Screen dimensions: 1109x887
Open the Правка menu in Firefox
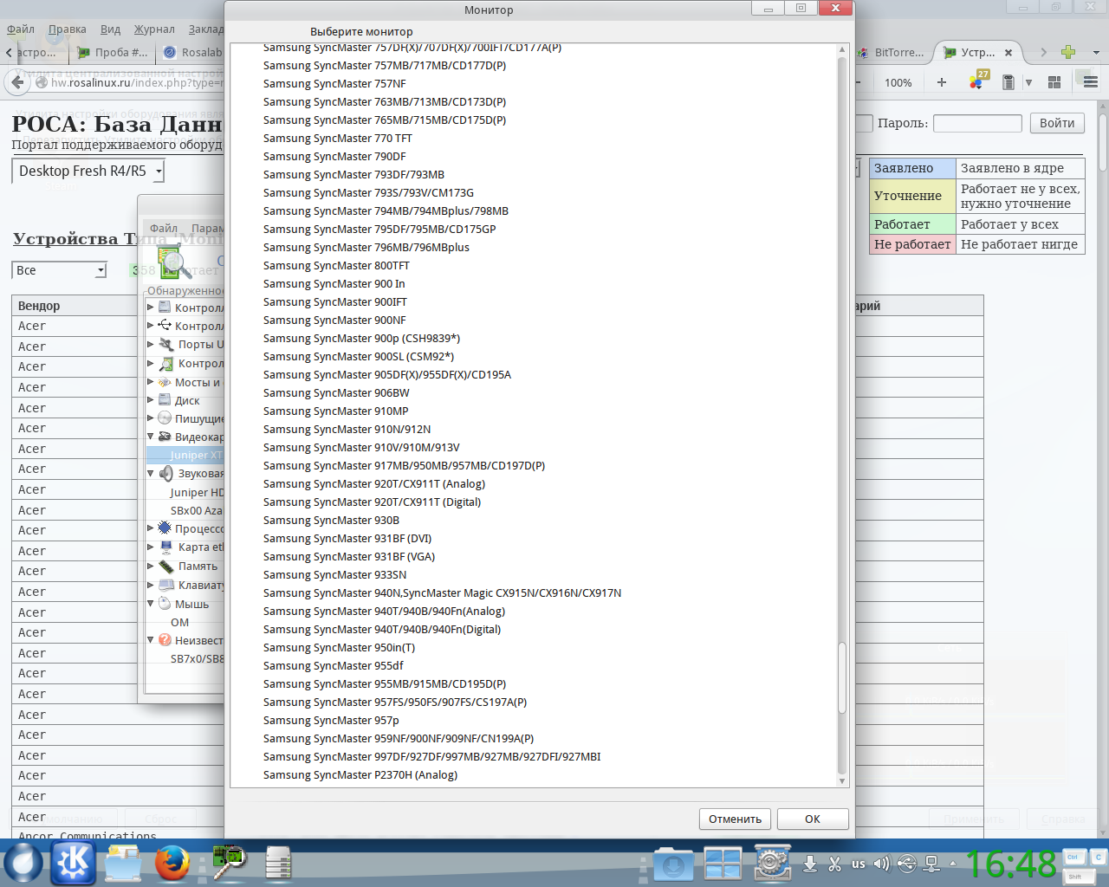pos(68,29)
